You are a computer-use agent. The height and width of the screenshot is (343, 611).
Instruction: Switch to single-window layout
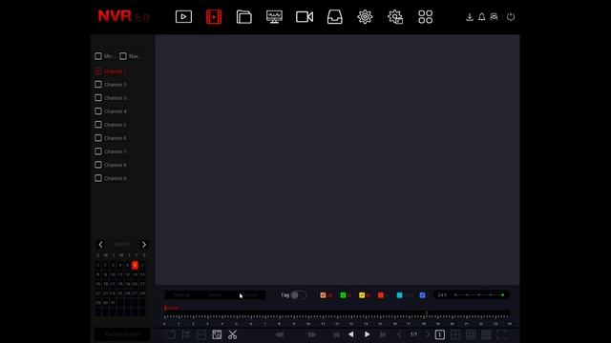[x=439, y=334]
